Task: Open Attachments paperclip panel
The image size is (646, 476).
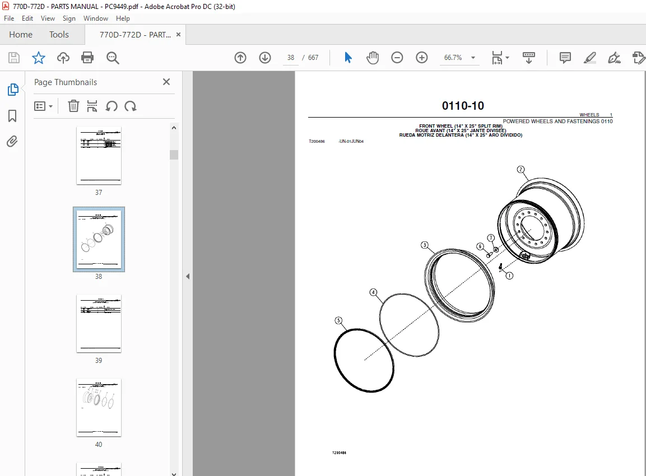Action: [x=12, y=142]
